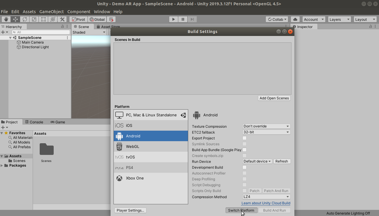Select All Materials search filter
The image size is (379, 216).
click(x=20, y=138)
